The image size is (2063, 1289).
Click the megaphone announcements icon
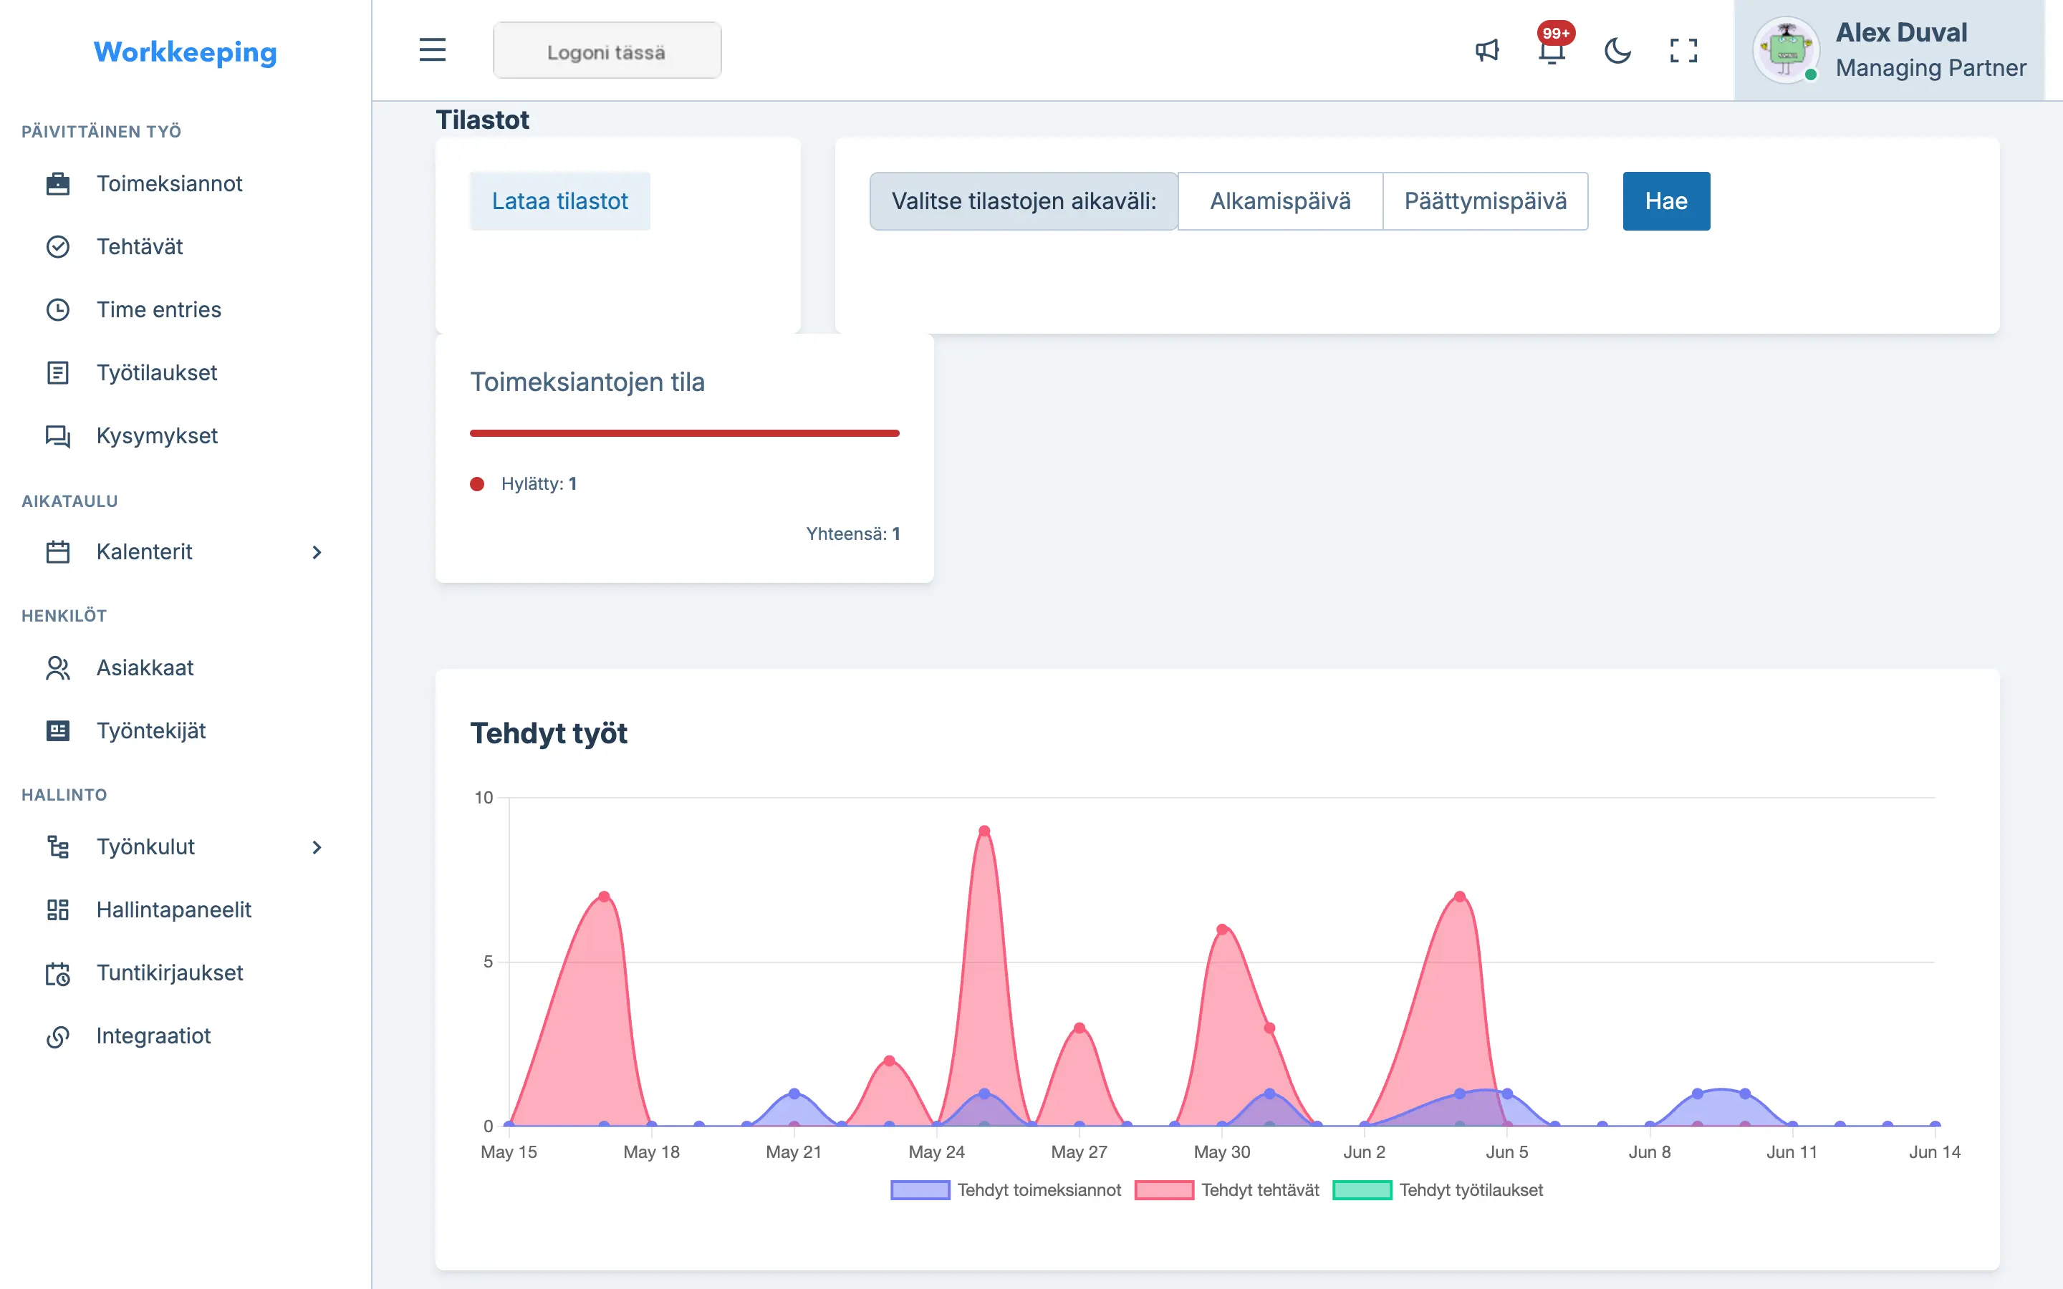[x=1487, y=50]
